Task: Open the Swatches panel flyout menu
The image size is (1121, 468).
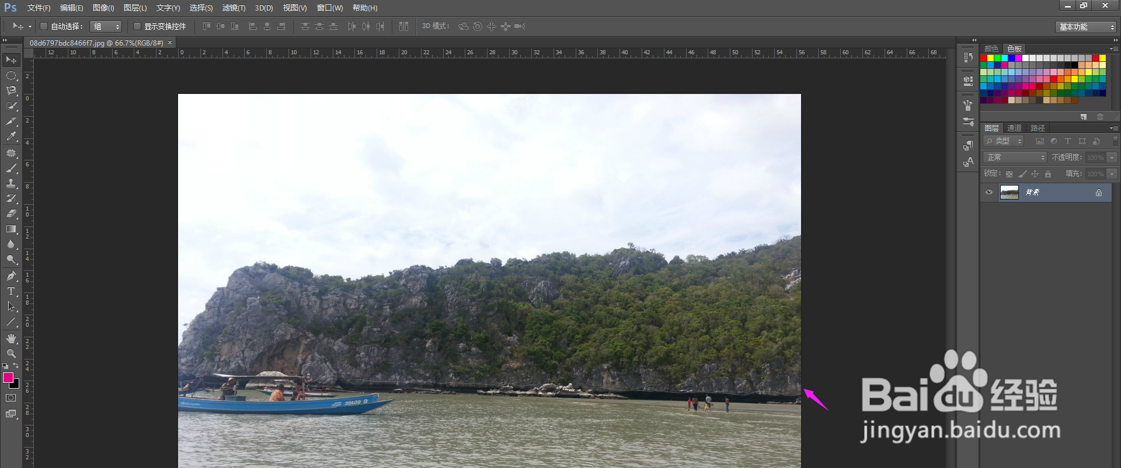Action: (x=1113, y=48)
